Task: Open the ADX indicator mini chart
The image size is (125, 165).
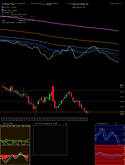Action: [x=15, y=135]
